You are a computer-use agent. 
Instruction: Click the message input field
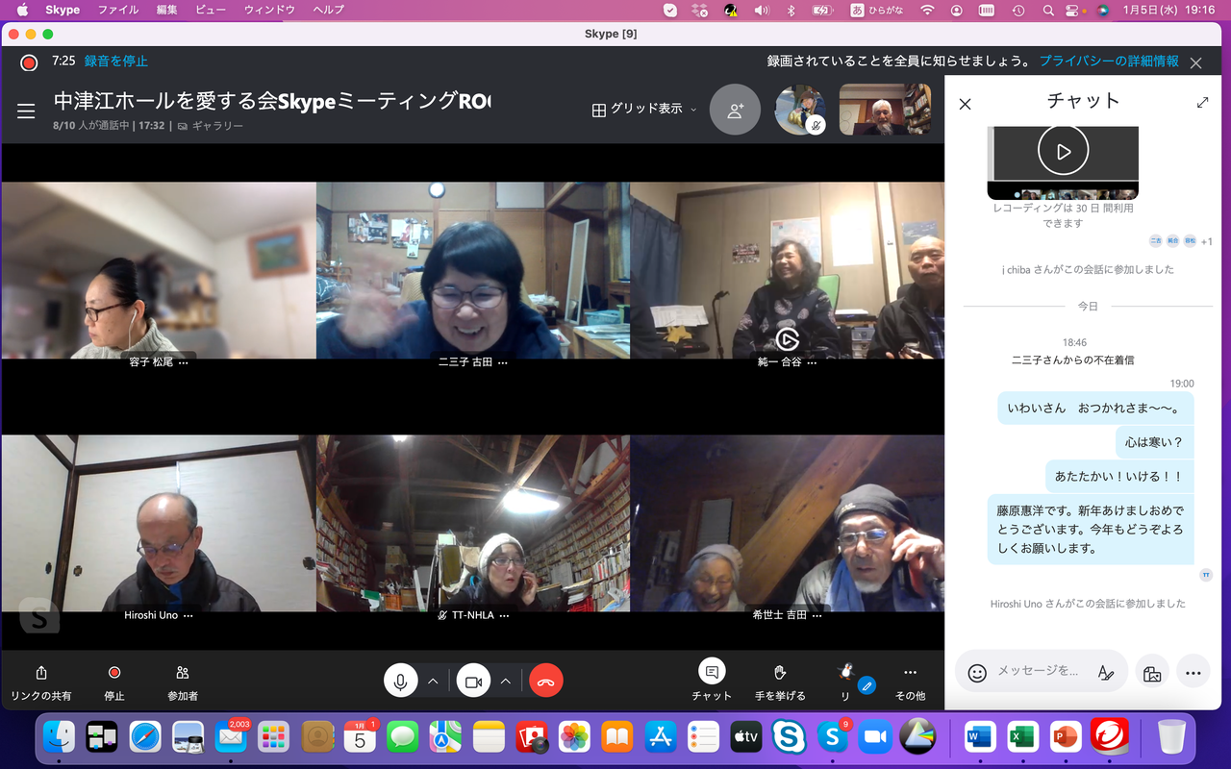pyautogui.click(x=1041, y=671)
